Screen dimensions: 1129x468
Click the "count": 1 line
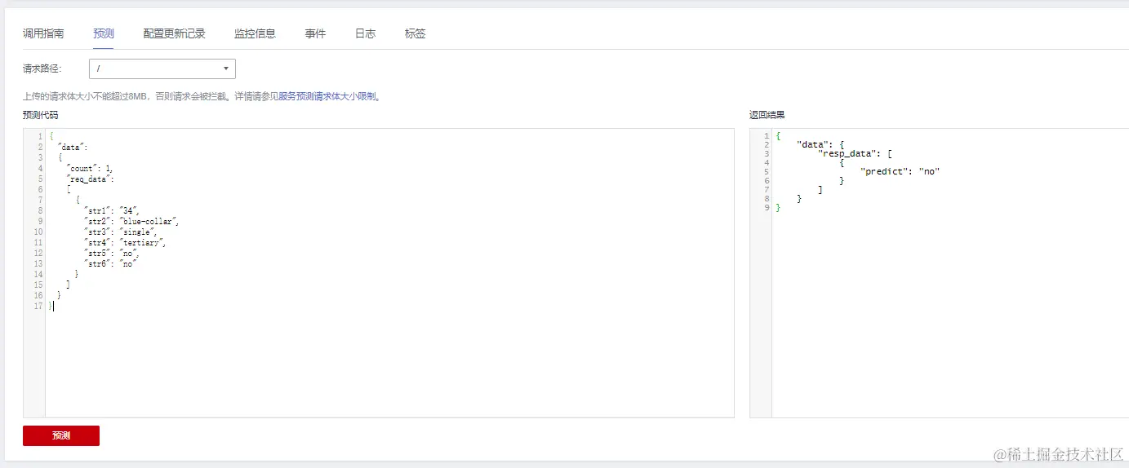click(x=90, y=168)
